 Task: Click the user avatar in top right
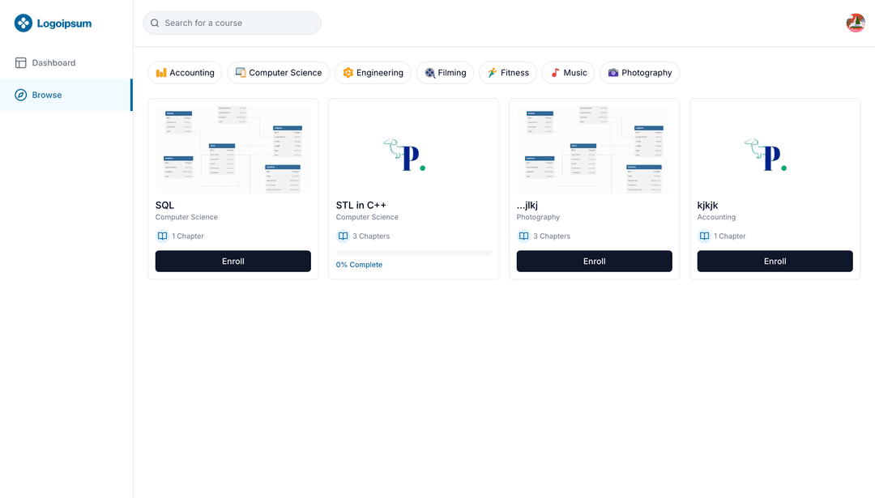coord(855,23)
